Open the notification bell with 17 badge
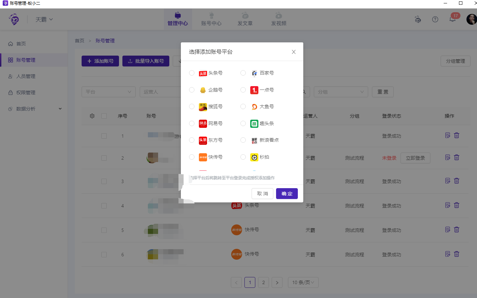Viewport: 477px width, 298px height. 453,19
